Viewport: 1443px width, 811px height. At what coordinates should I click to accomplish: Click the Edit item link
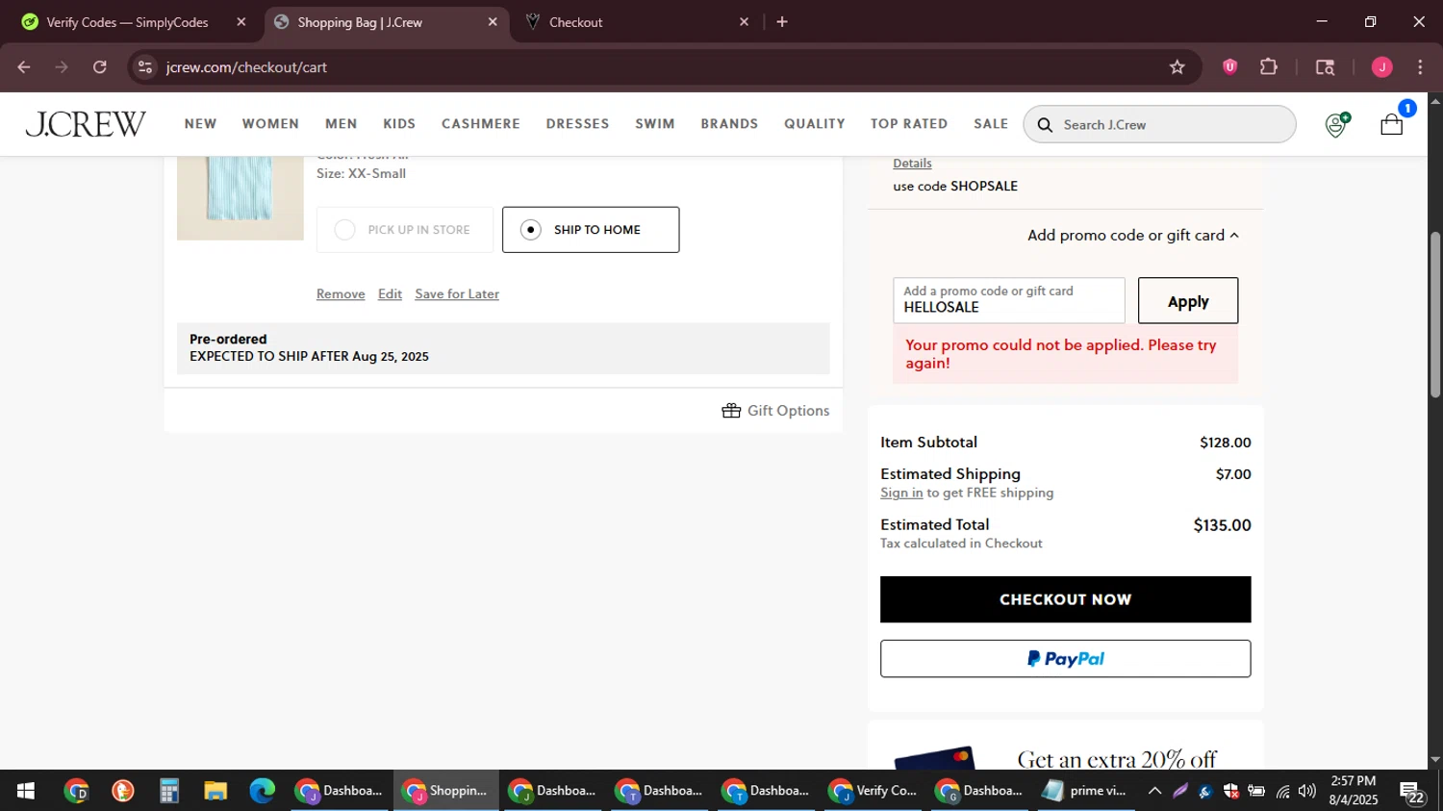(x=390, y=294)
